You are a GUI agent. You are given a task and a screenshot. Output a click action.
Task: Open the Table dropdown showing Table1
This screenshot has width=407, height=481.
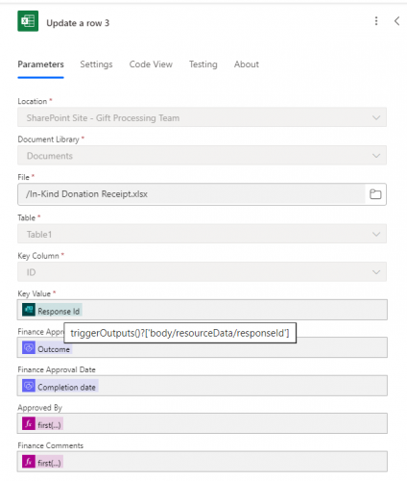point(202,234)
